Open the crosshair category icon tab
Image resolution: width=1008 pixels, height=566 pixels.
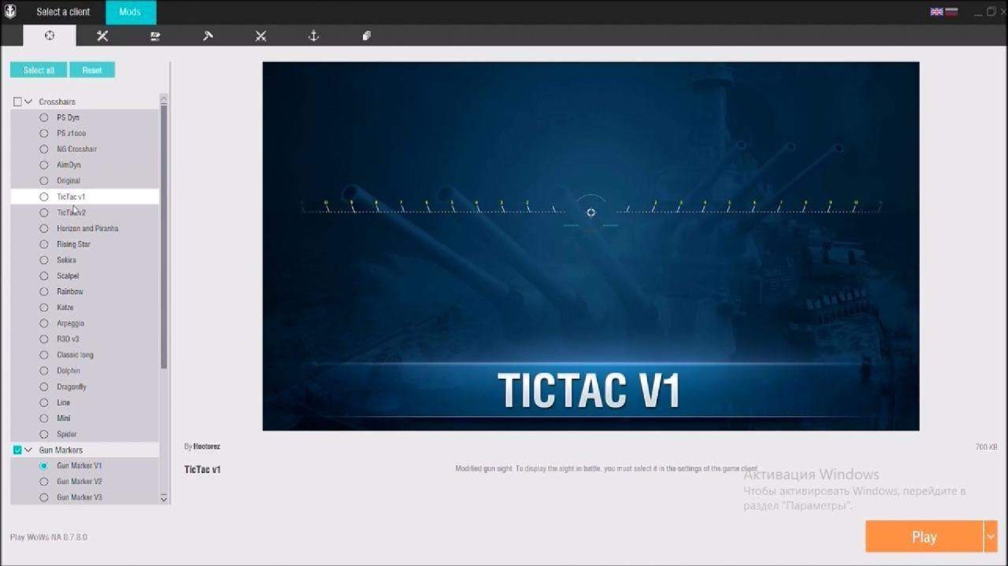click(x=49, y=36)
